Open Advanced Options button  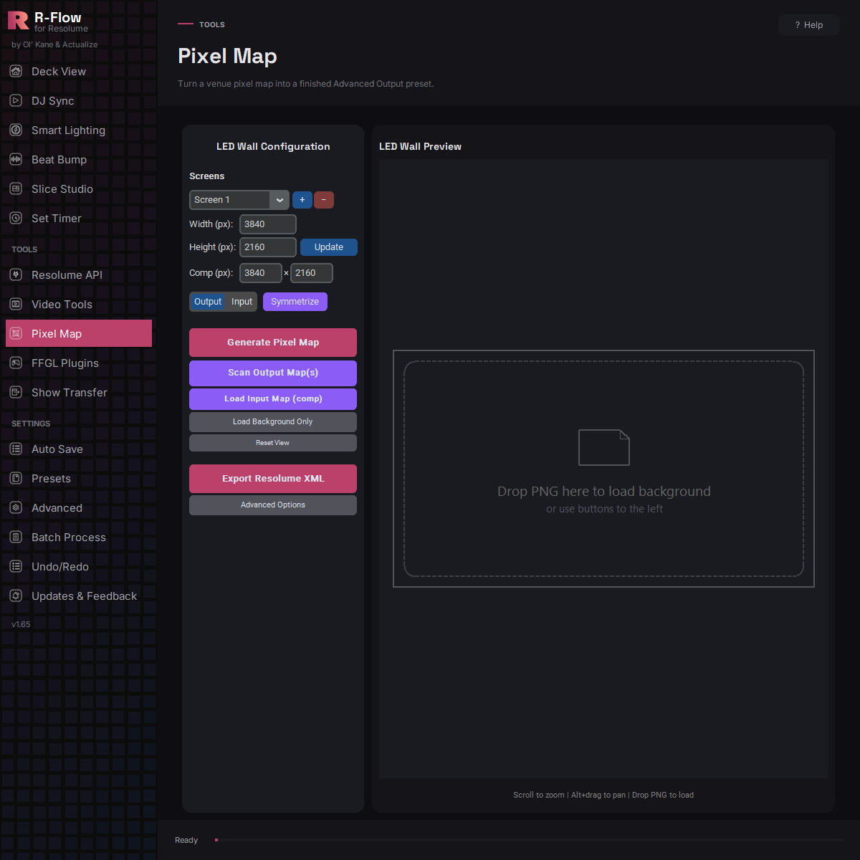[273, 505]
